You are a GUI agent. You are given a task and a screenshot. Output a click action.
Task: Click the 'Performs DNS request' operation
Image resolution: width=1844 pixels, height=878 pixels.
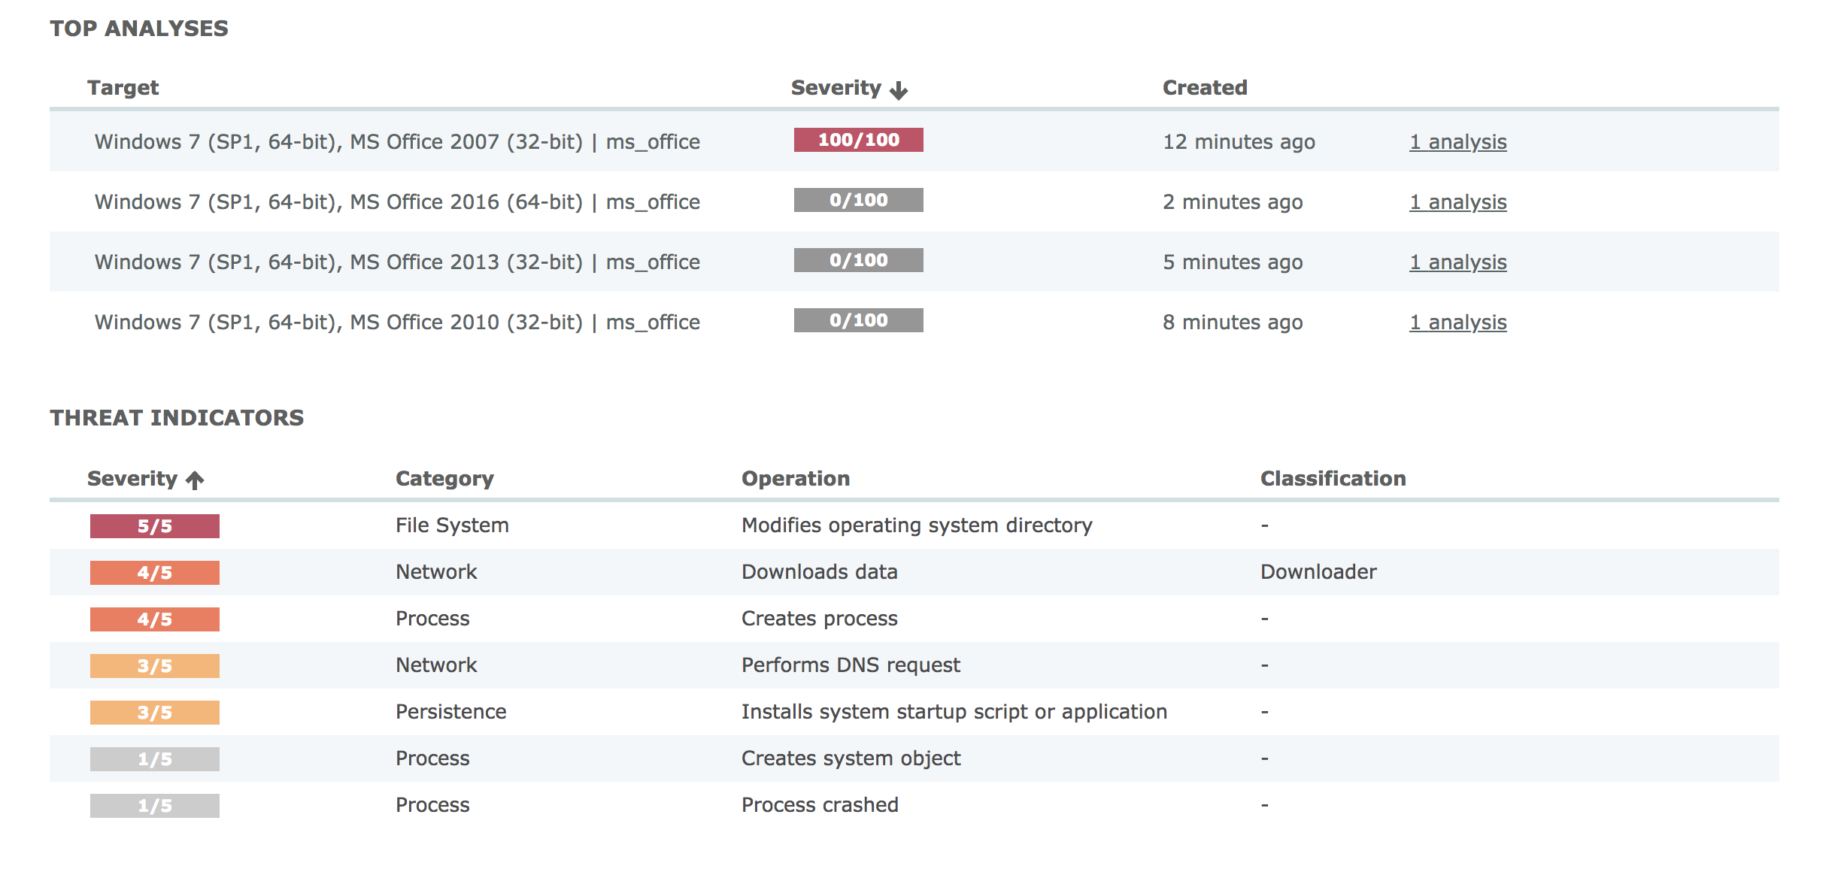coord(851,665)
